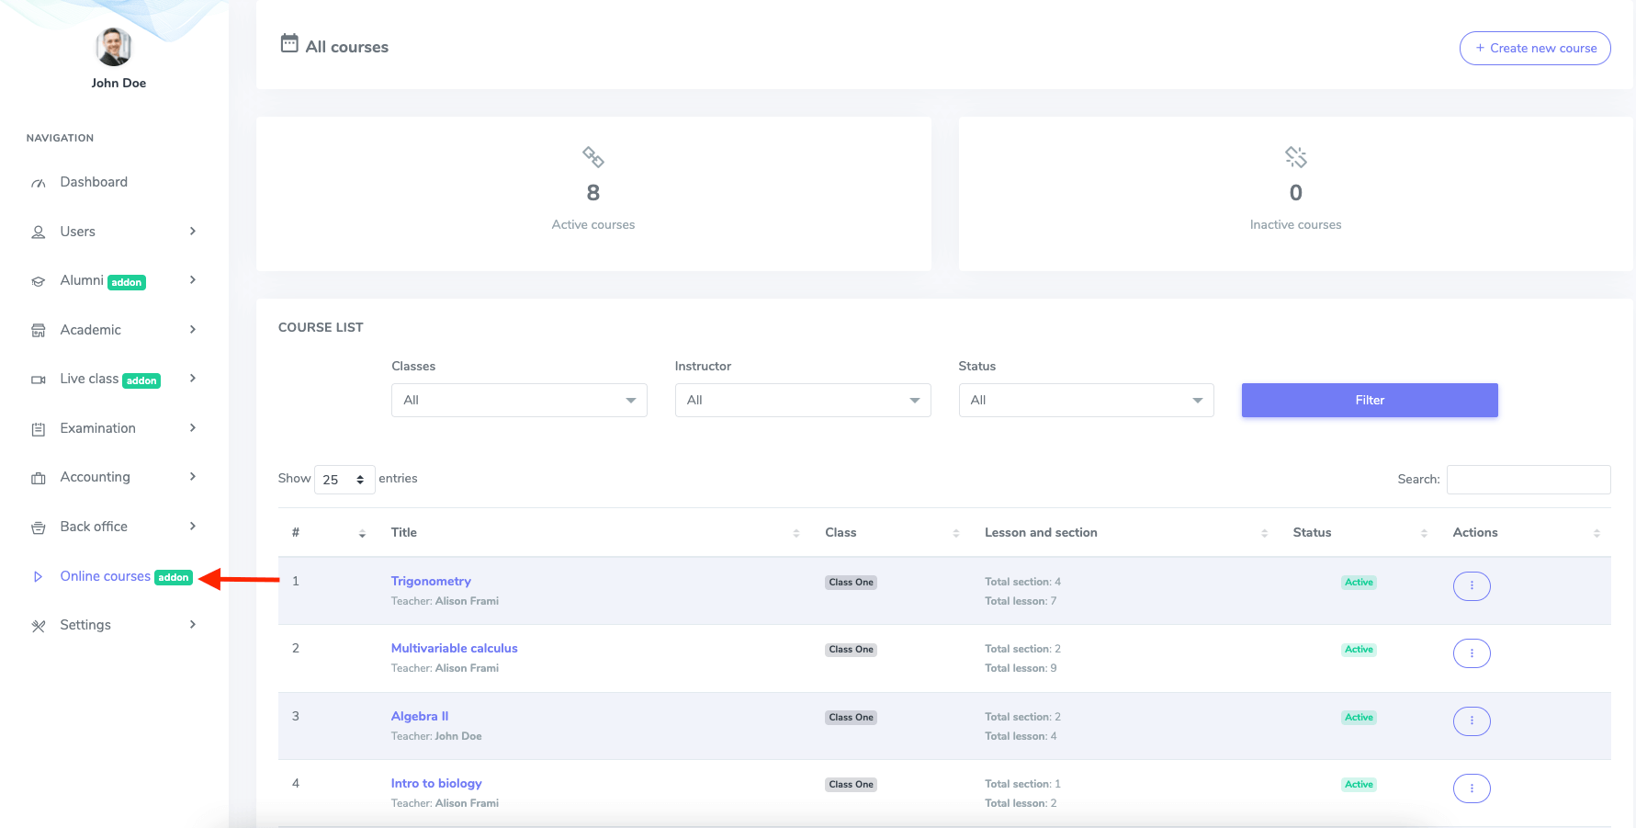Image resolution: width=1636 pixels, height=828 pixels.
Task: Open the Classes filter dropdown
Action: tap(518, 400)
